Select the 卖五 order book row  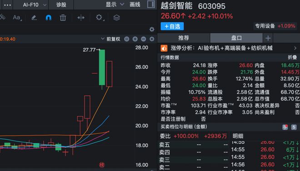194,145
